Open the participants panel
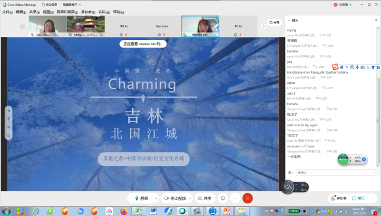381x216 pixels. (x=339, y=198)
